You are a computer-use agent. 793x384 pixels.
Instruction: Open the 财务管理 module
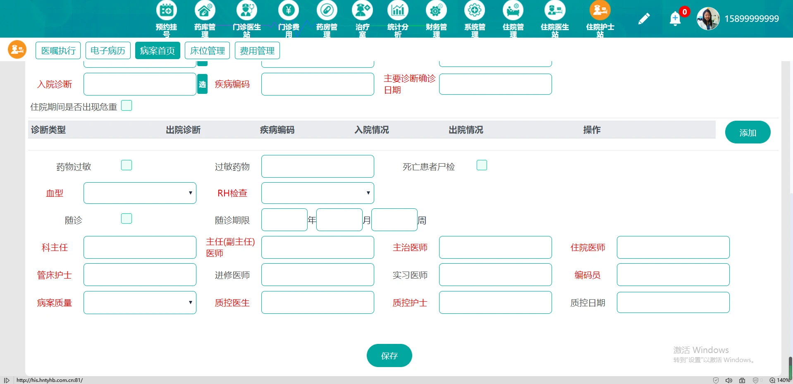click(435, 18)
